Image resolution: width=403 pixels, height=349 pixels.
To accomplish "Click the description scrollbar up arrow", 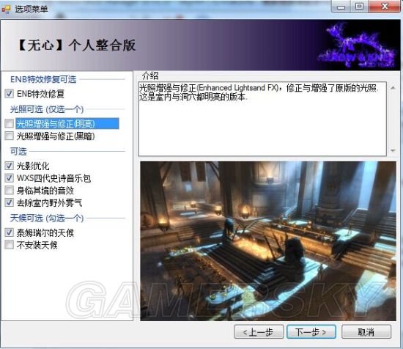I will click(x=393, y=88).
